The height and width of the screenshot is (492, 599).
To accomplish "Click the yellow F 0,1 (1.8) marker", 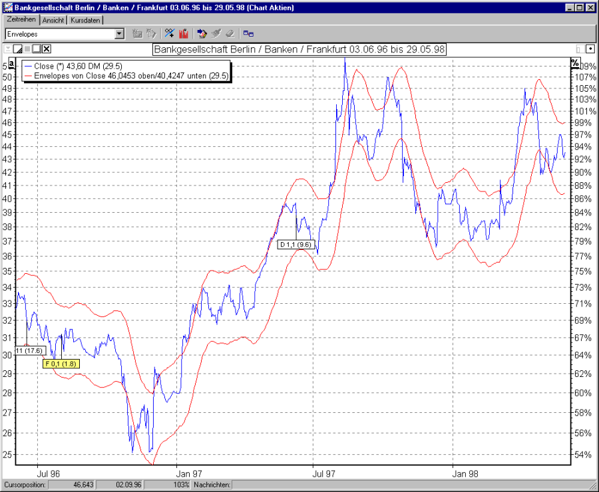I will coord(61,364).
